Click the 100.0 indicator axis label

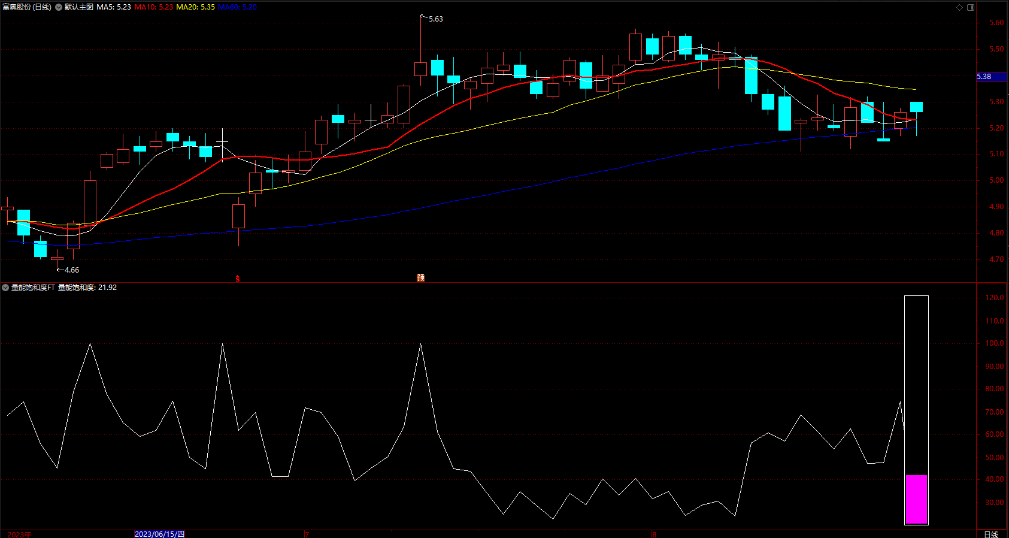pos(995,343)
